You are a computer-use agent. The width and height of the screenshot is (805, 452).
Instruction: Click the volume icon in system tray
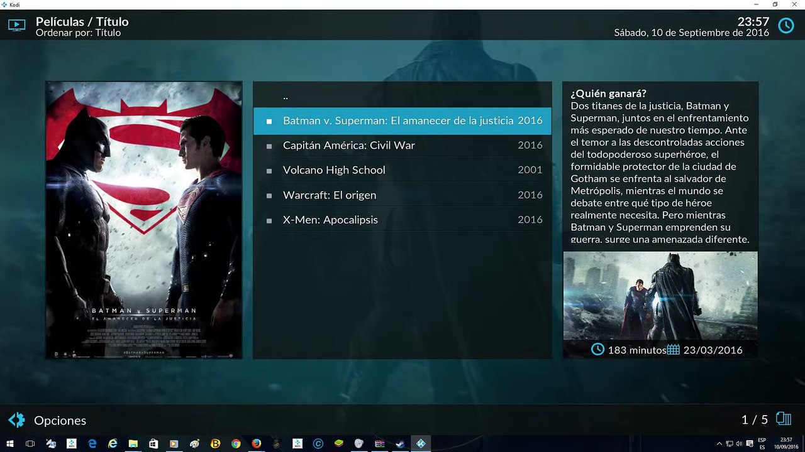click(x=739, y=444)
